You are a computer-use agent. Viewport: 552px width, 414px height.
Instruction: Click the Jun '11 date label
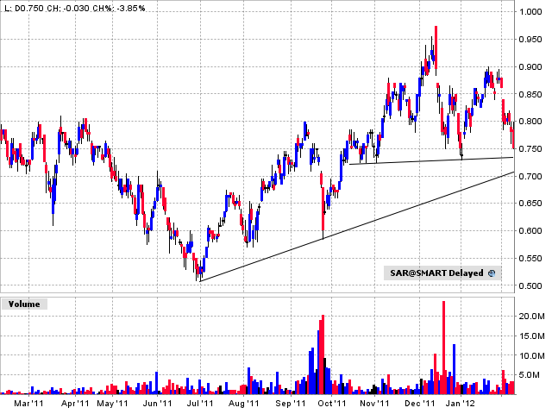click(157, 404)
